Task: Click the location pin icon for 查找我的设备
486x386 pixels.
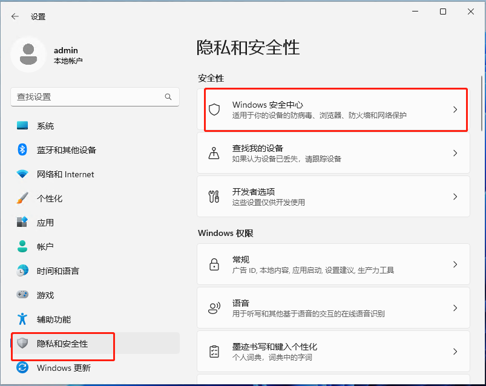Action: point(214,153)
